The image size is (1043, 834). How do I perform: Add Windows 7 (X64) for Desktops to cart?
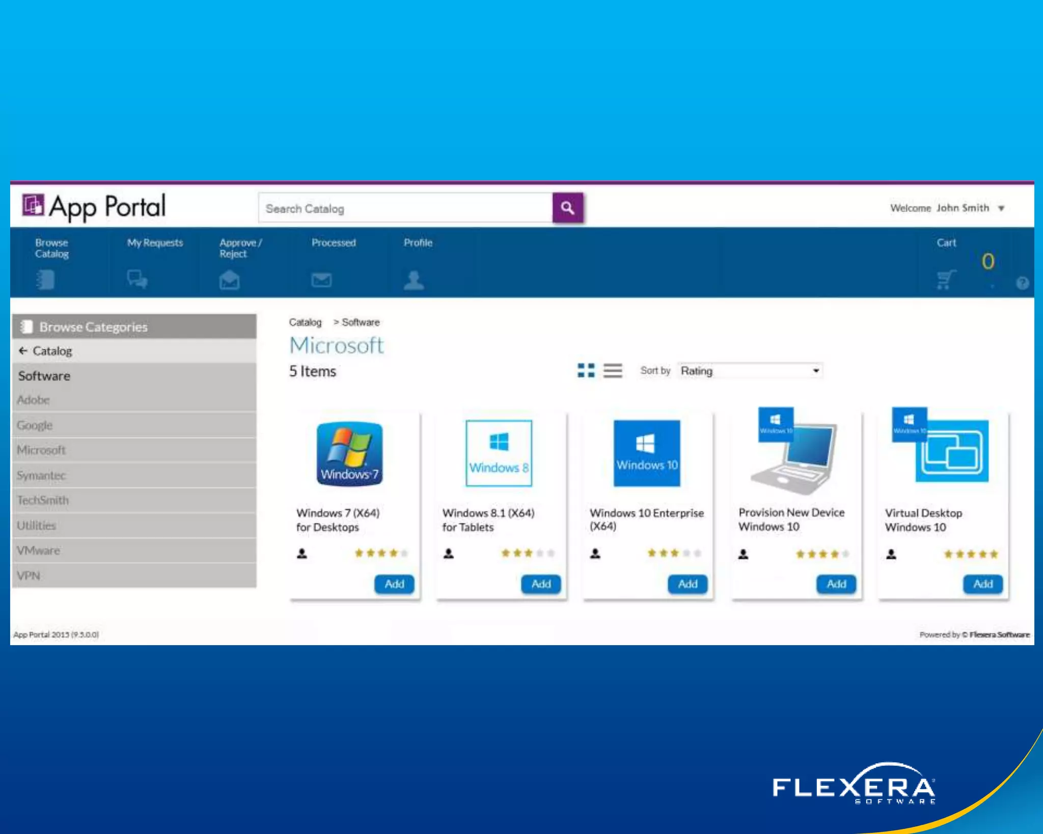point(394,584)
